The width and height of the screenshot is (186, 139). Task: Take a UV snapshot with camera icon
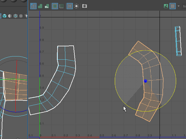click(85, 6)
